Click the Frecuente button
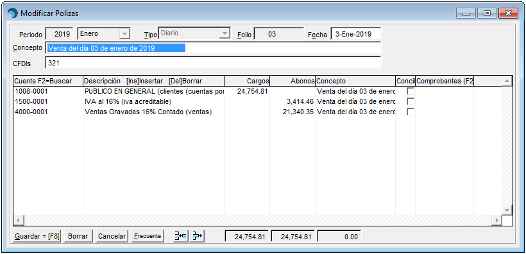The height and width of the screenshot is (254, 526). click(x=148, y=236)
